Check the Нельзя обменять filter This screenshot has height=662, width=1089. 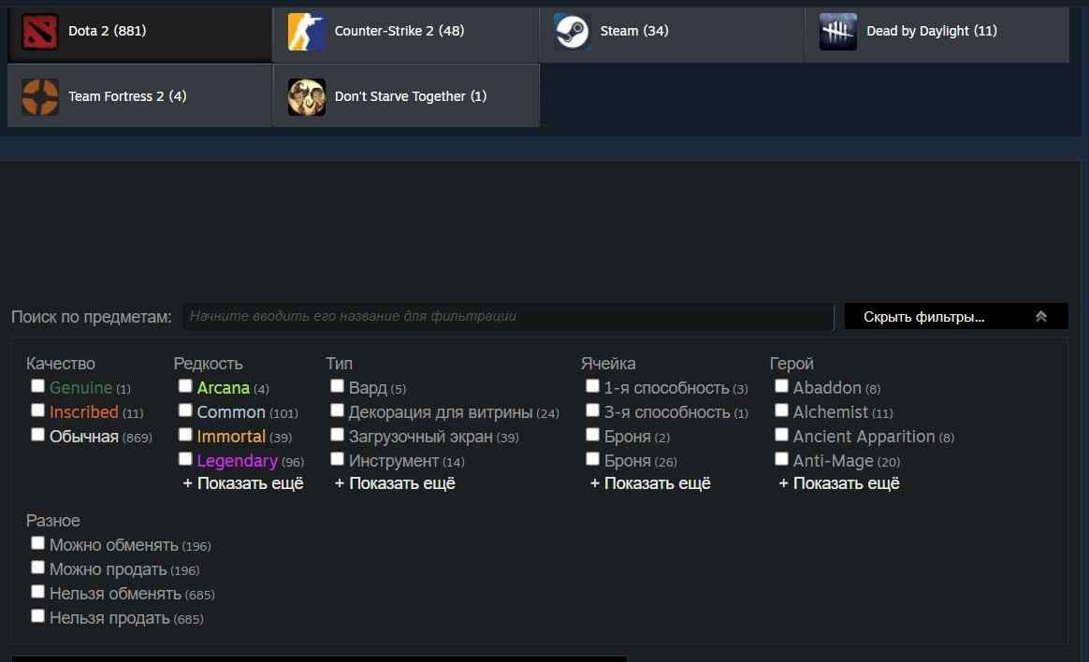coord(37,592)
